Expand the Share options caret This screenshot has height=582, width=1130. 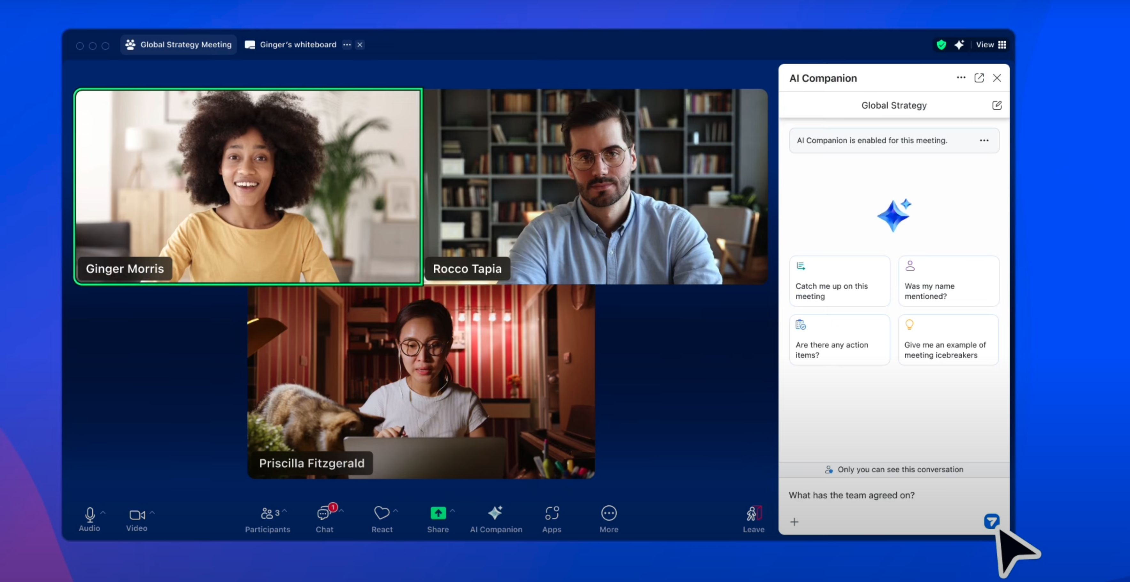click(453, 511)
